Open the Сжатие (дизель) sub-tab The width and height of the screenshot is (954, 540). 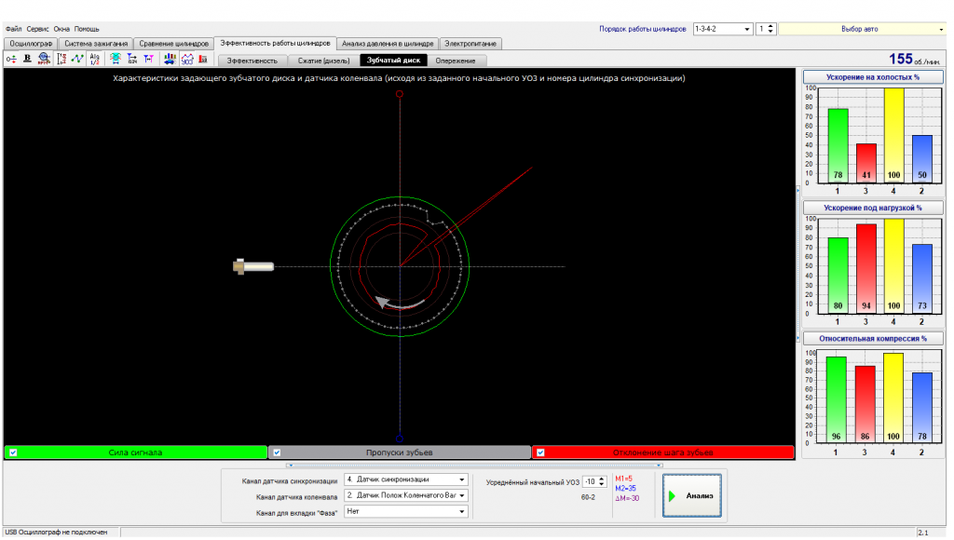(x=323, y=61)
